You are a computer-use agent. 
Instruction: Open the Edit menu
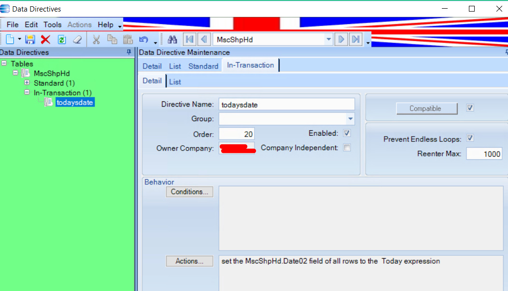point(31,25)
